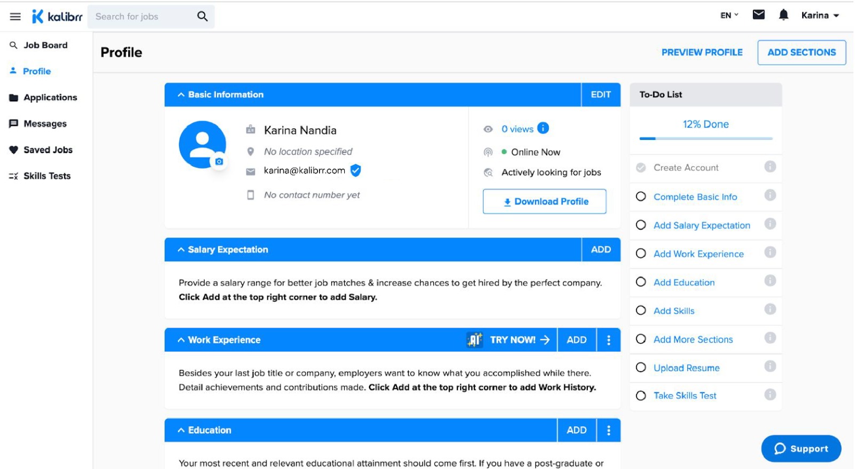Image resolution: width=855 pixels, height=469 pixels.
Task: Click the Download Profile button
Action: (544, 201)
